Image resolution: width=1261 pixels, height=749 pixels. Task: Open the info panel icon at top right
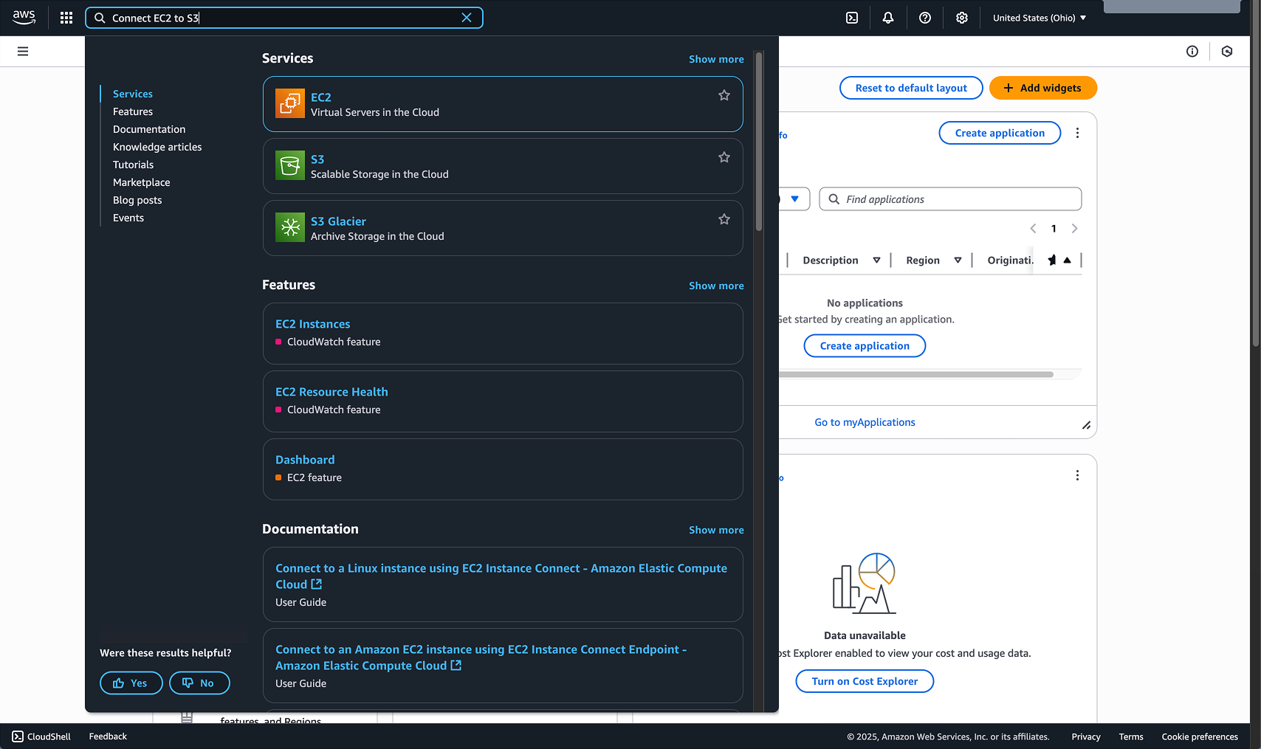pos(1192,51)
